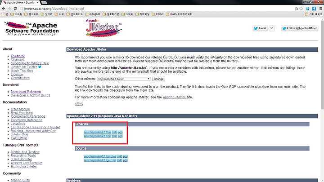
Task: Click the address bar URL field
Action: click(157, 9)
